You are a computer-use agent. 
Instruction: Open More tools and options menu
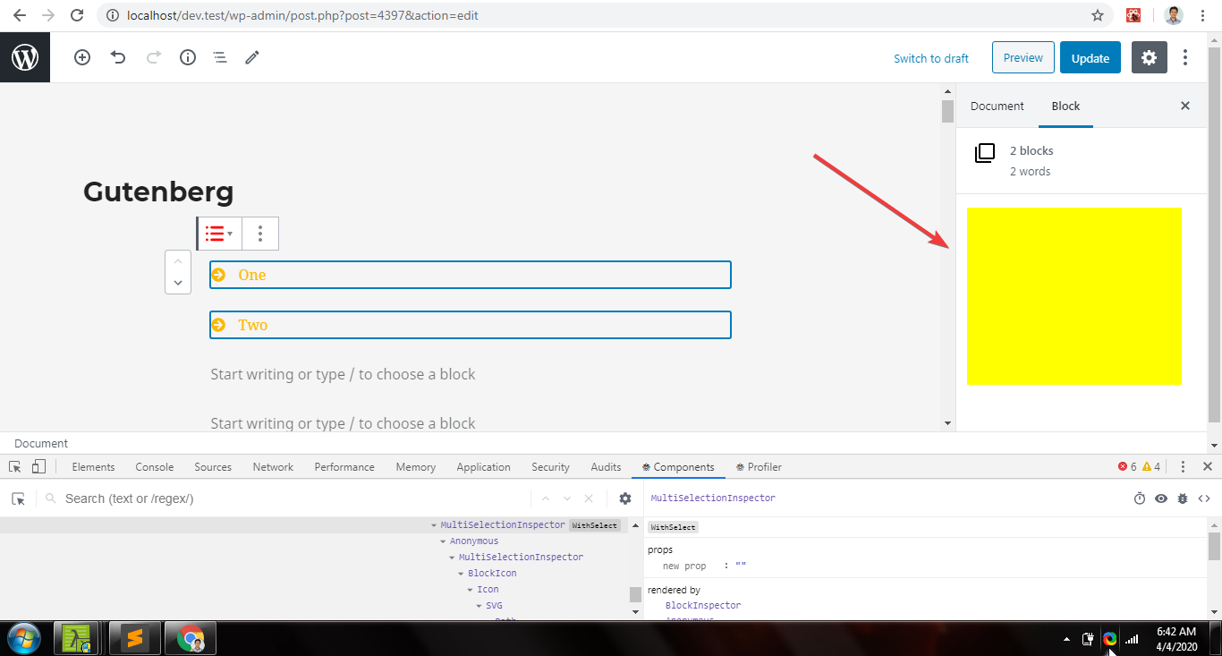point(1185,57)
